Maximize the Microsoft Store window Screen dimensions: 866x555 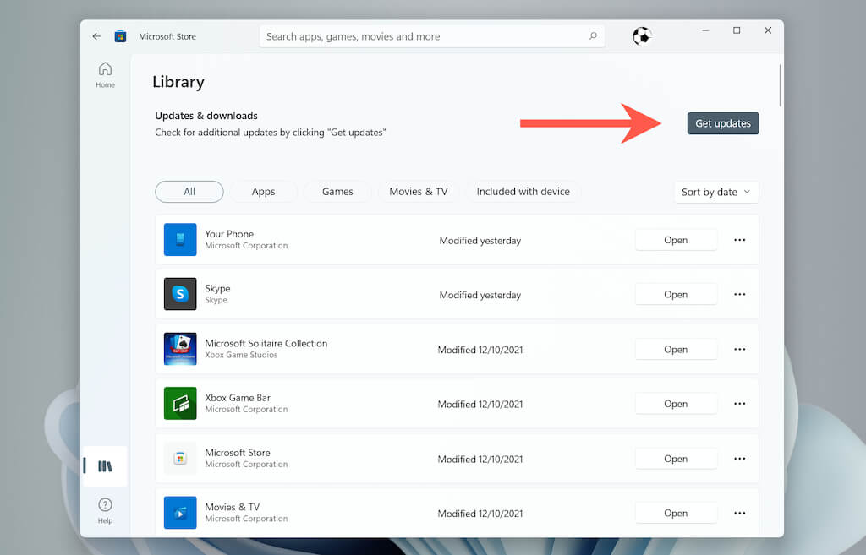coord(737,30)
